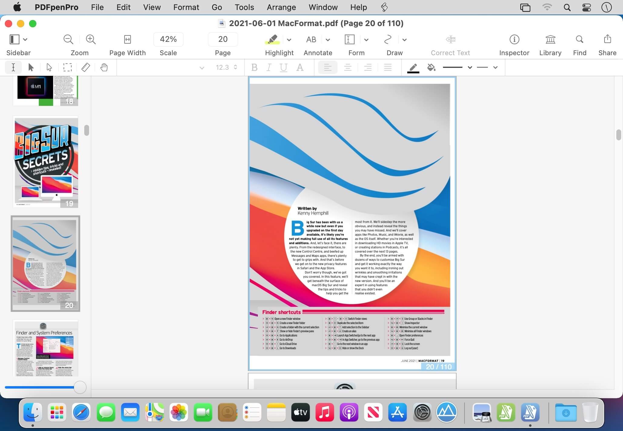This screenshot has height=431, width=623.
Task: Pick the stroke color pen swatch
Action: (x=413, y=68)
